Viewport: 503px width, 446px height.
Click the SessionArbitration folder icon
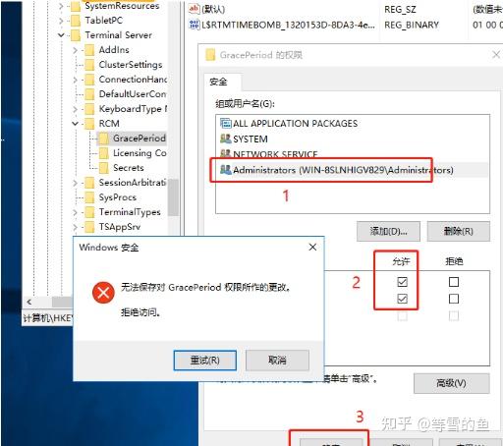[89, 183]
